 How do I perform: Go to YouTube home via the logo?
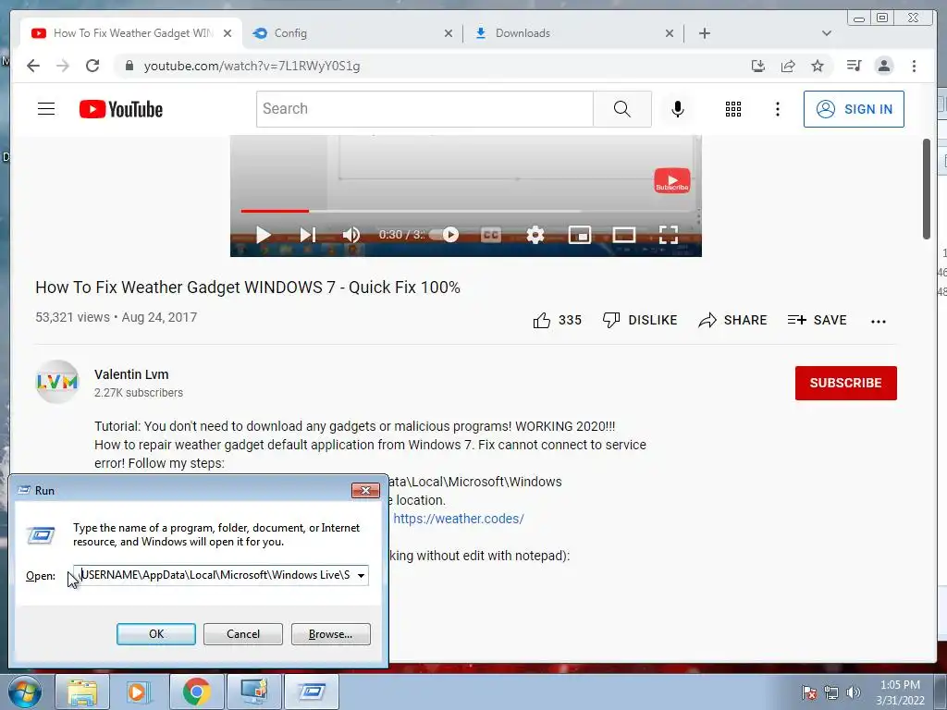(121, 109)
